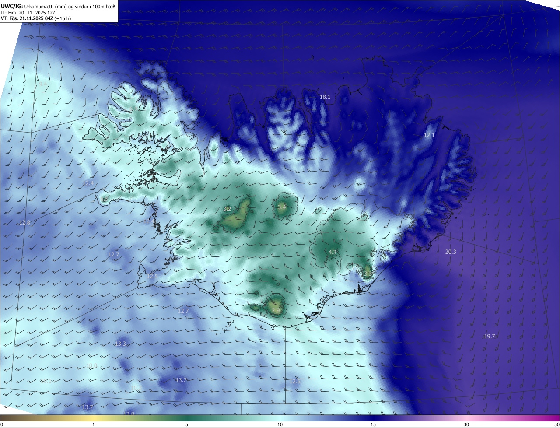Click the 'VT: Fös. 21.11.2025 04Z (+16 h)' line
The width and height of the screenshot is (560, 428).
(36, 18)
